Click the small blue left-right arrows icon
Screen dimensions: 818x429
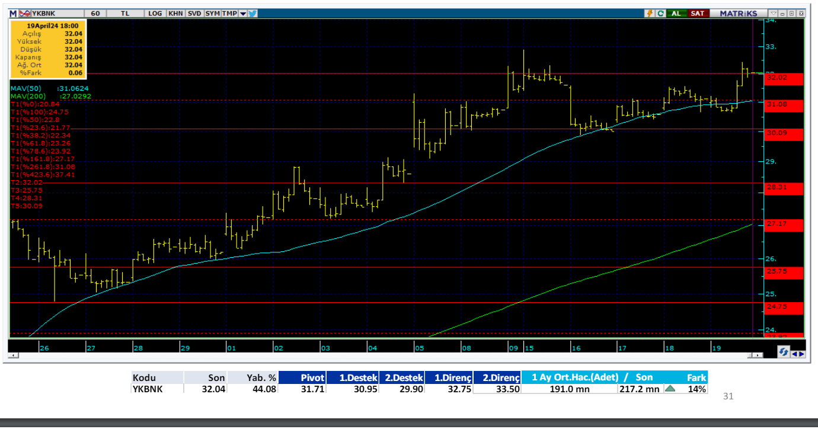click(x=798, y=354)
